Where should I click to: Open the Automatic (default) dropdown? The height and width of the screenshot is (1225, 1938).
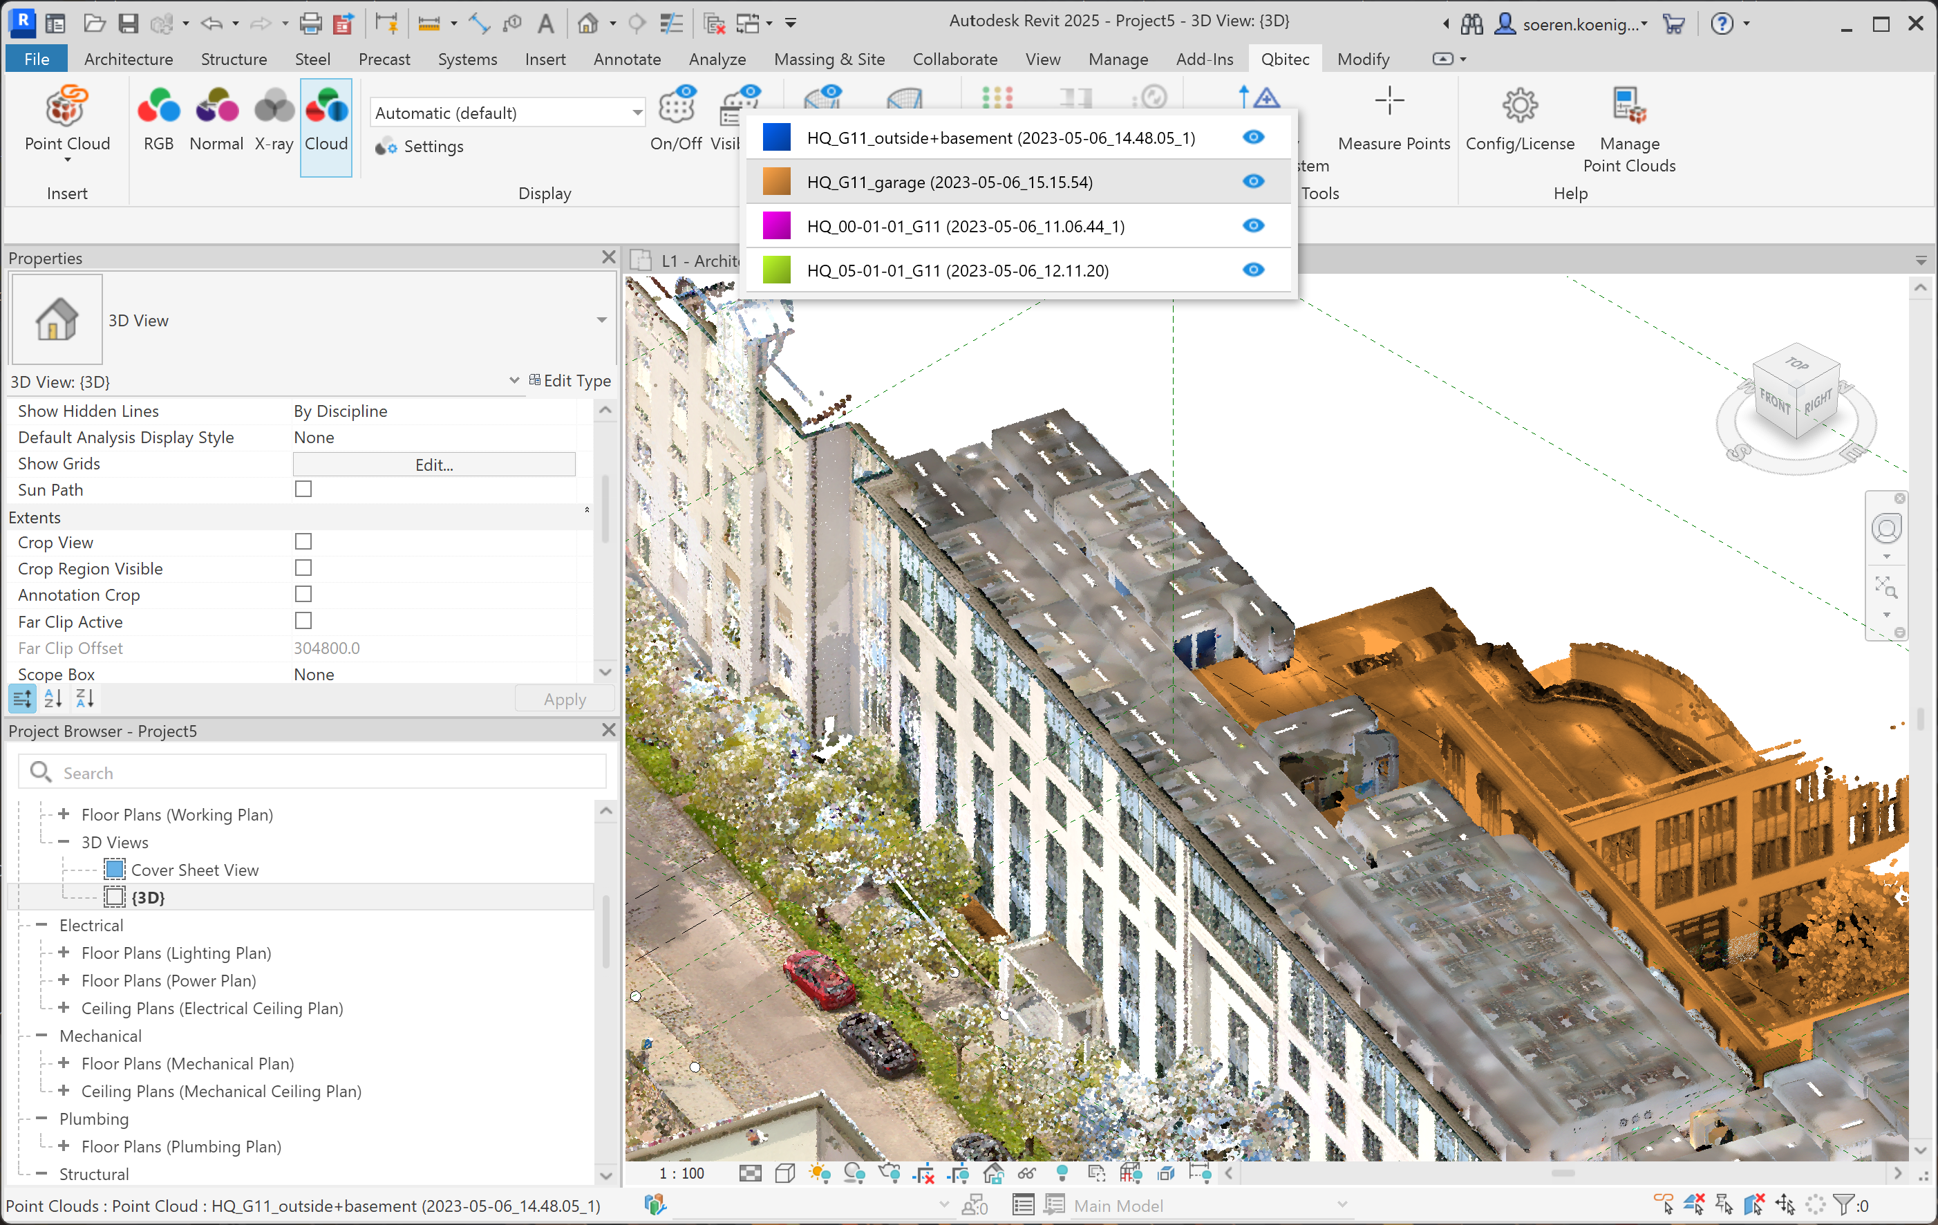(x=636, y=113)
